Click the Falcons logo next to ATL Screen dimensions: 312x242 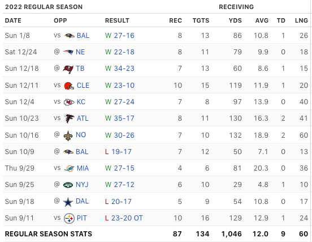70,118
